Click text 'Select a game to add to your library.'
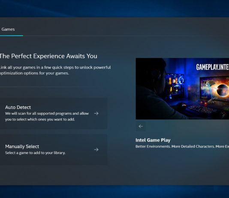This screenshot has height=198, width=229. (35, 153)
